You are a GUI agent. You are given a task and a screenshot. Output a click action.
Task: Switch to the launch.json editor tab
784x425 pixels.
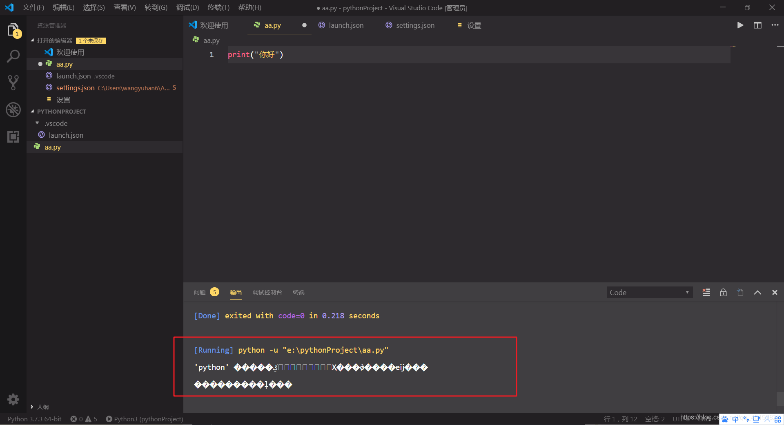(346, 25)
